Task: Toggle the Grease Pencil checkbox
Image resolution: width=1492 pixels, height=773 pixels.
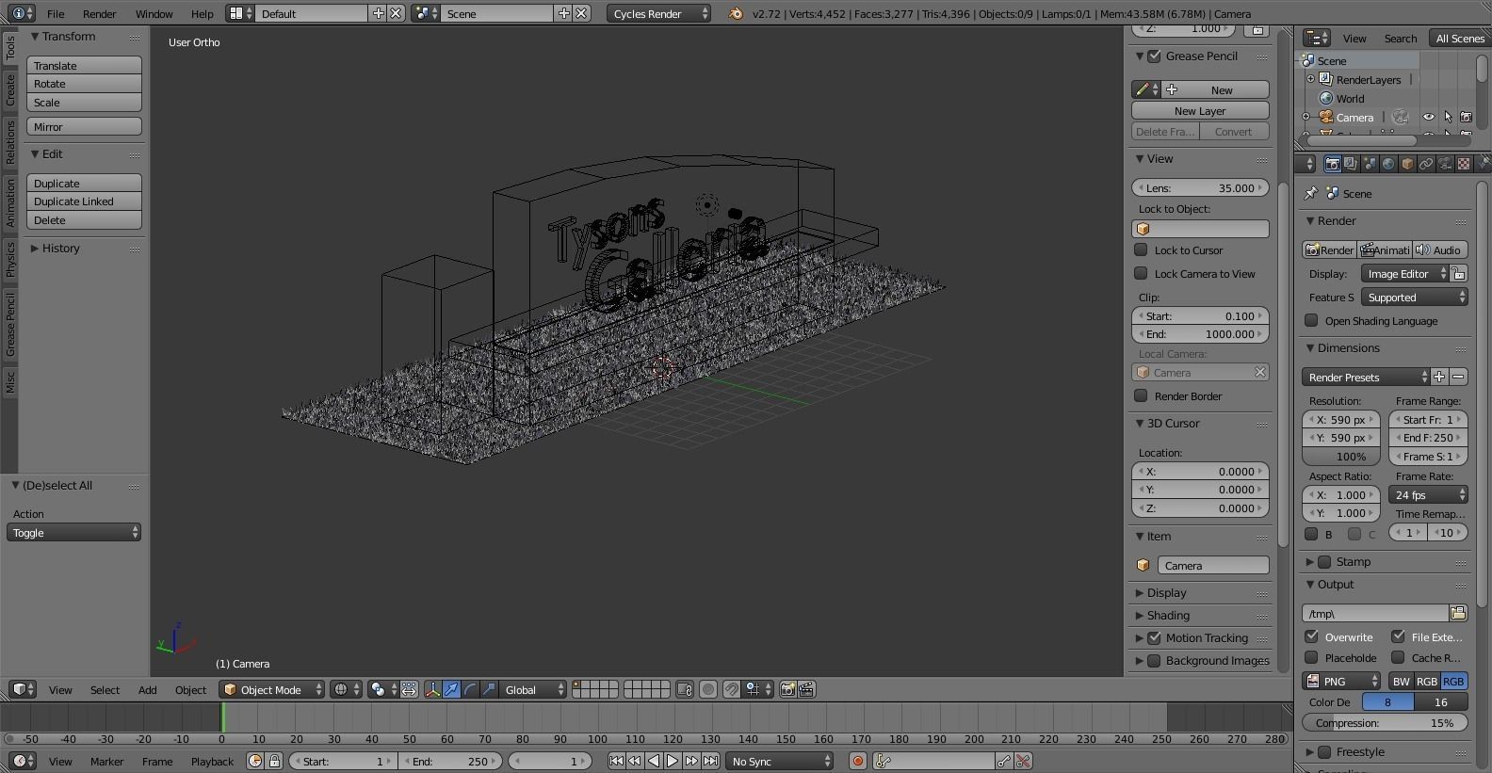Action: [1154, 56]
